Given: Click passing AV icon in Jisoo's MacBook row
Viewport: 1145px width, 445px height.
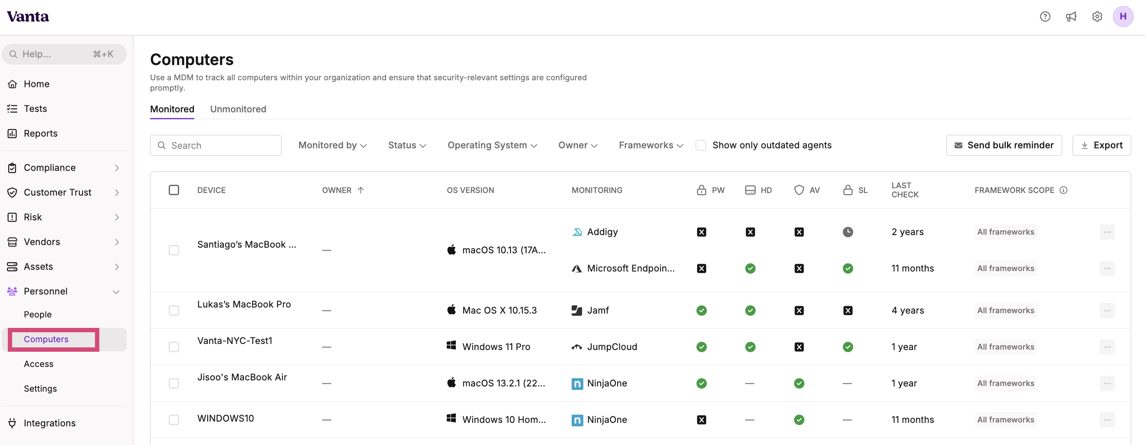Looking at the screenshot, I should 799,383.
